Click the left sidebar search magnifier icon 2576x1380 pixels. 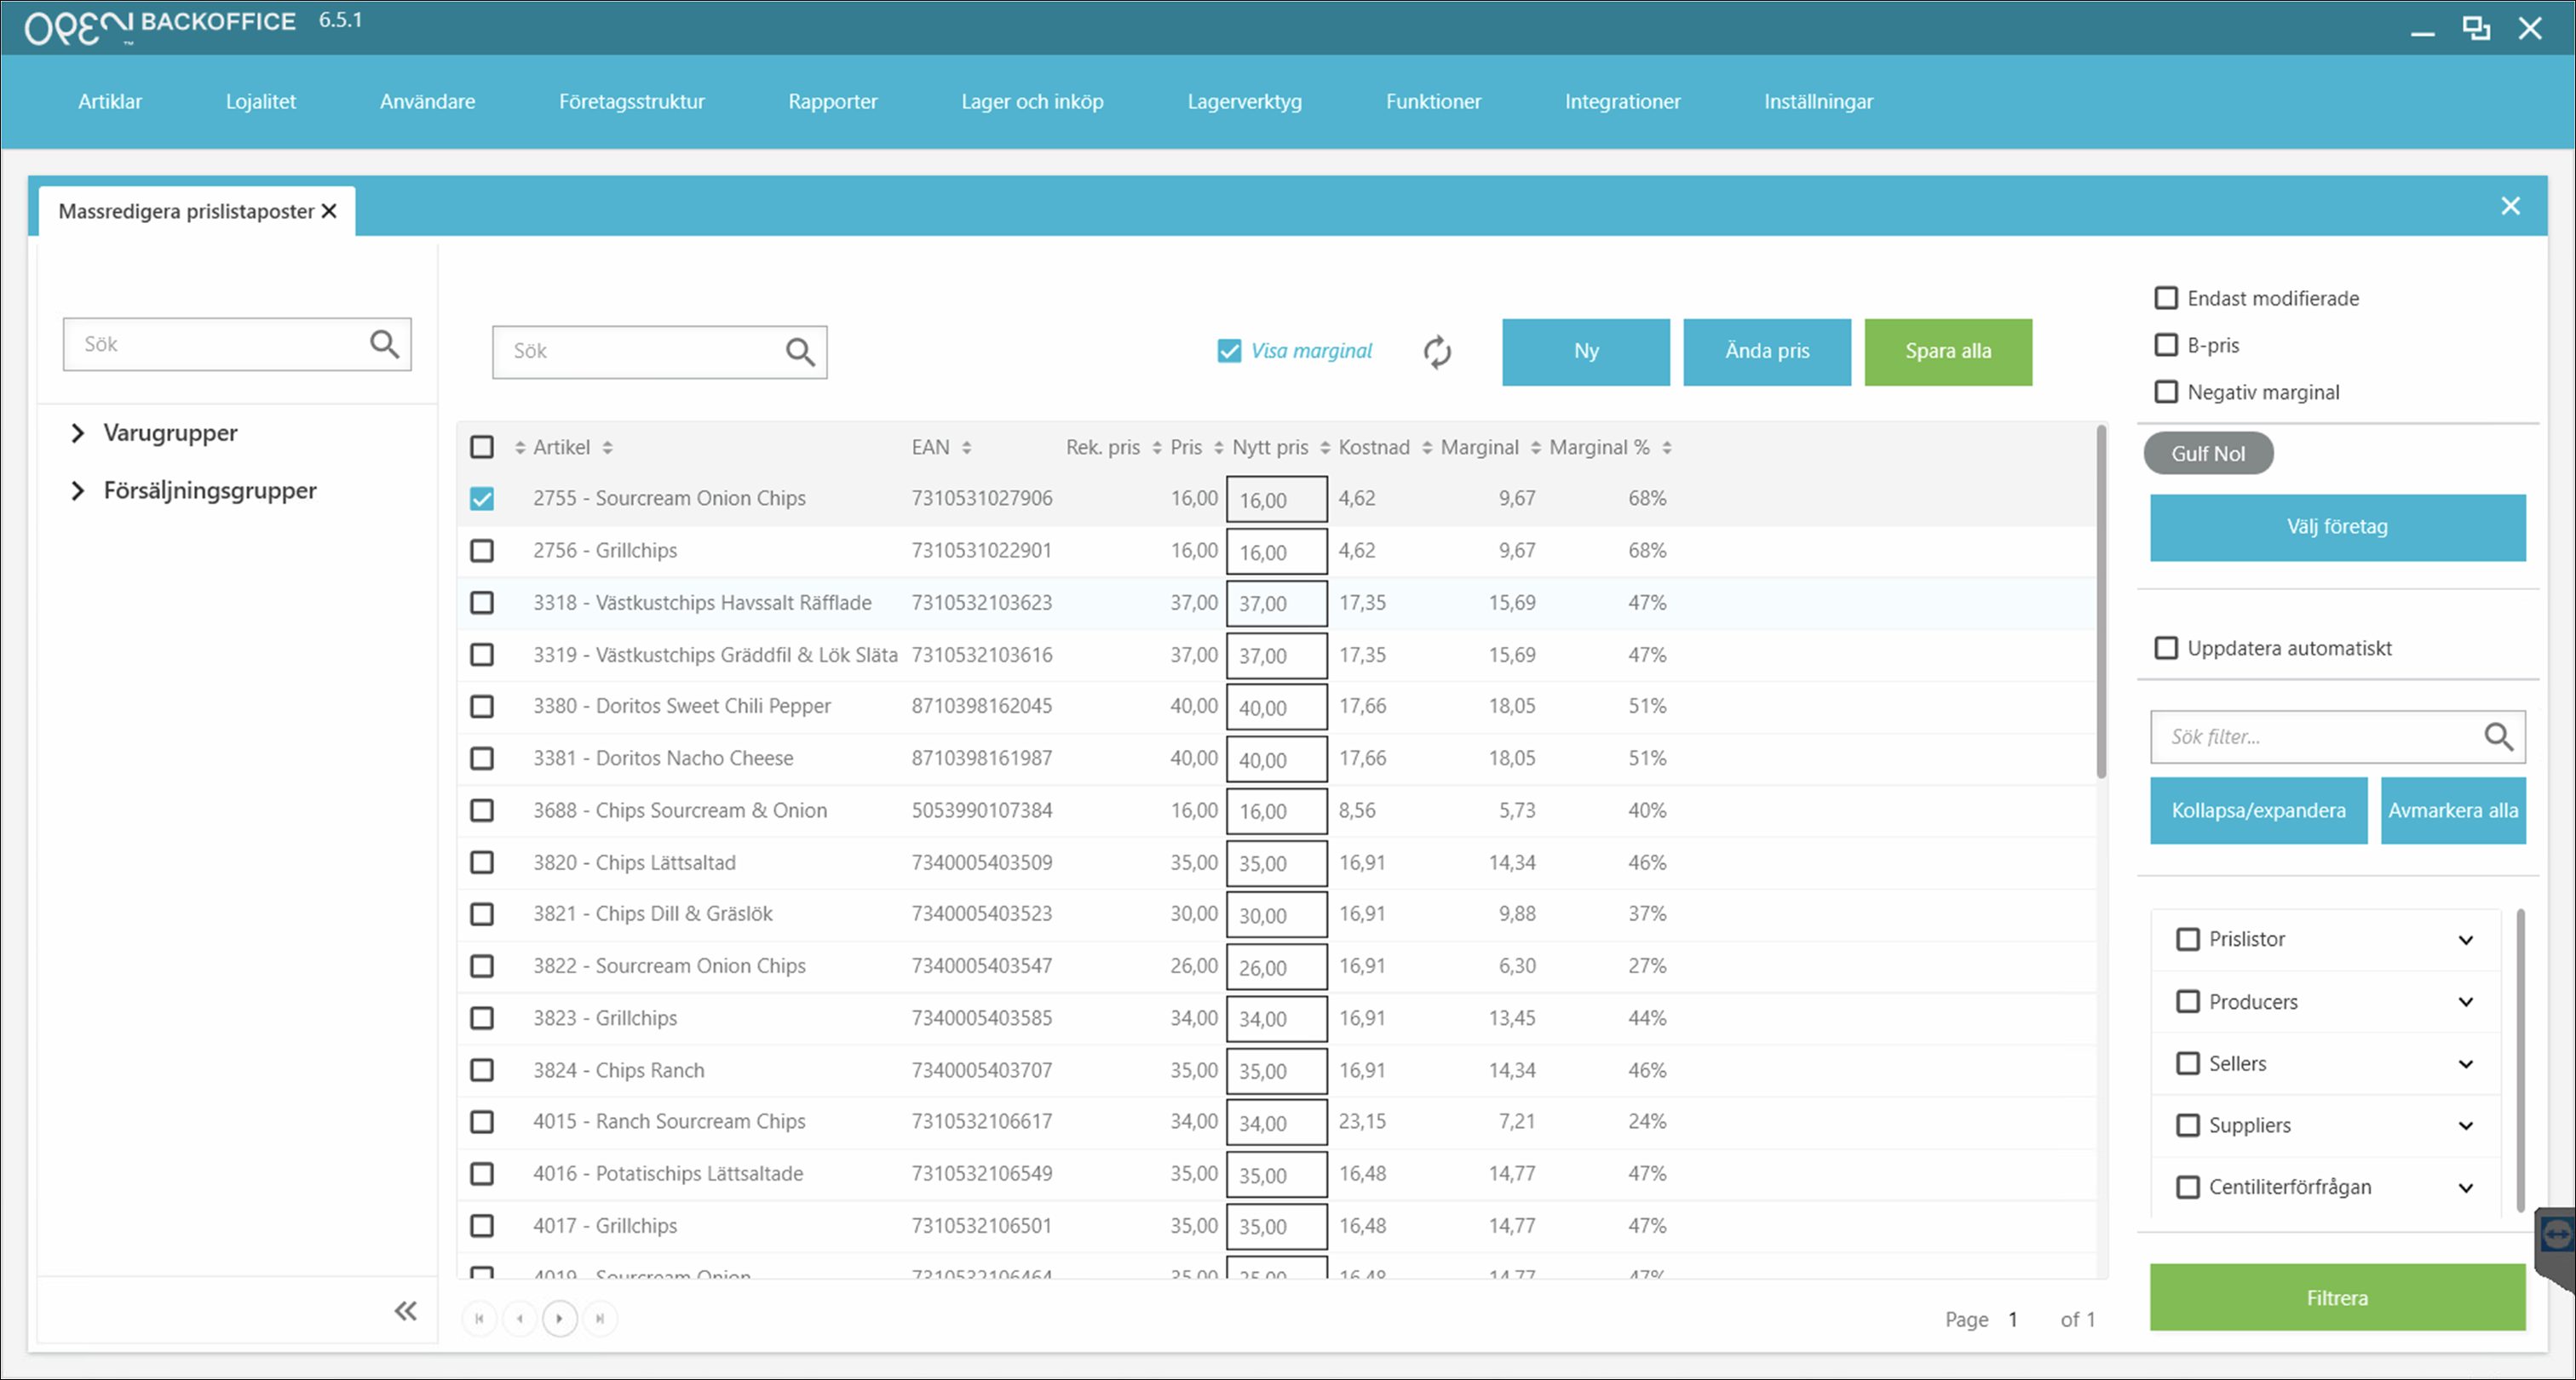click(x=385, y=345)
